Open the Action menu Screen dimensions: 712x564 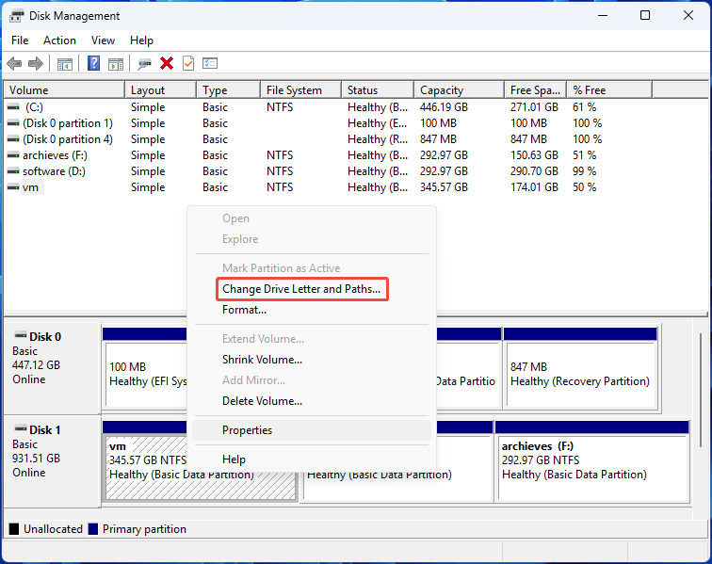tap(59, 40)
